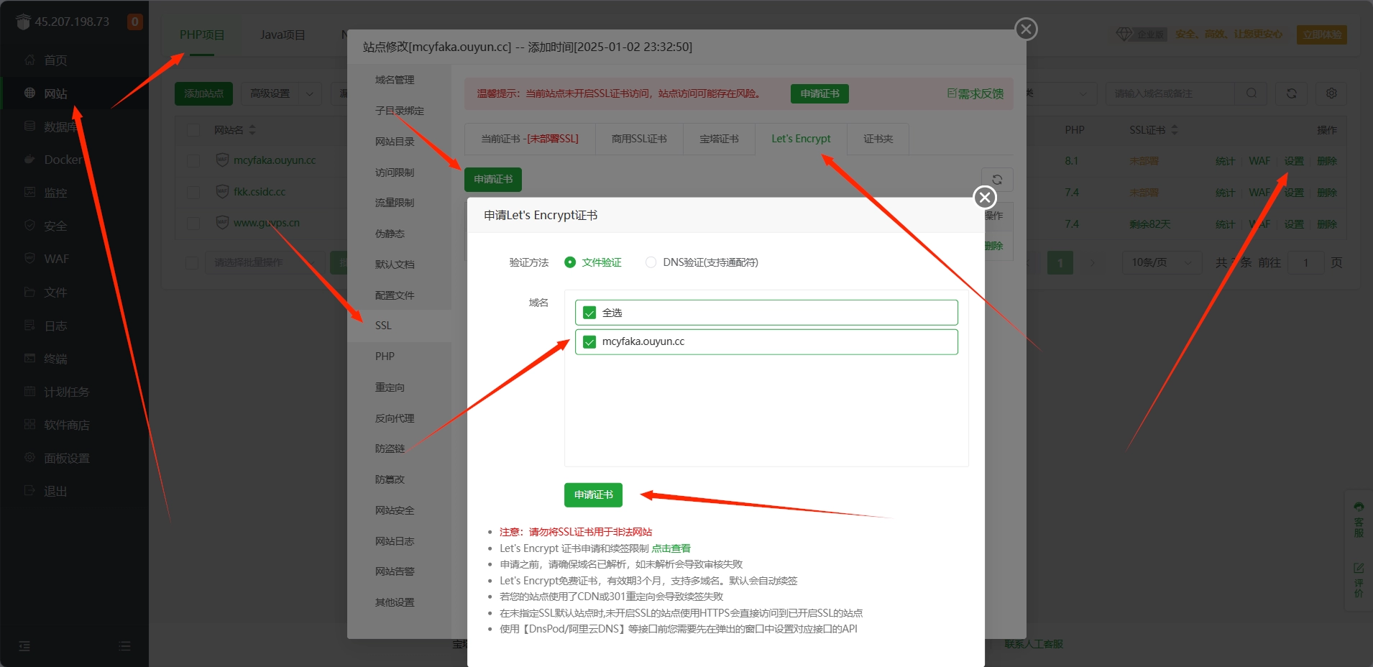
Task: Expand the 高级设置 dropdown arrow
Action: (x=310, y=93)
